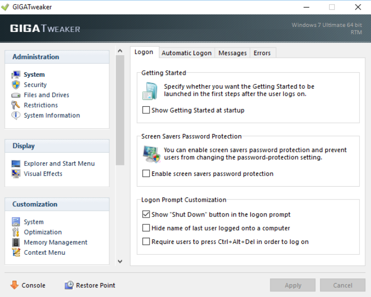Click the System monitor icon under Administration
371x297 pixels.
point(15,75)
